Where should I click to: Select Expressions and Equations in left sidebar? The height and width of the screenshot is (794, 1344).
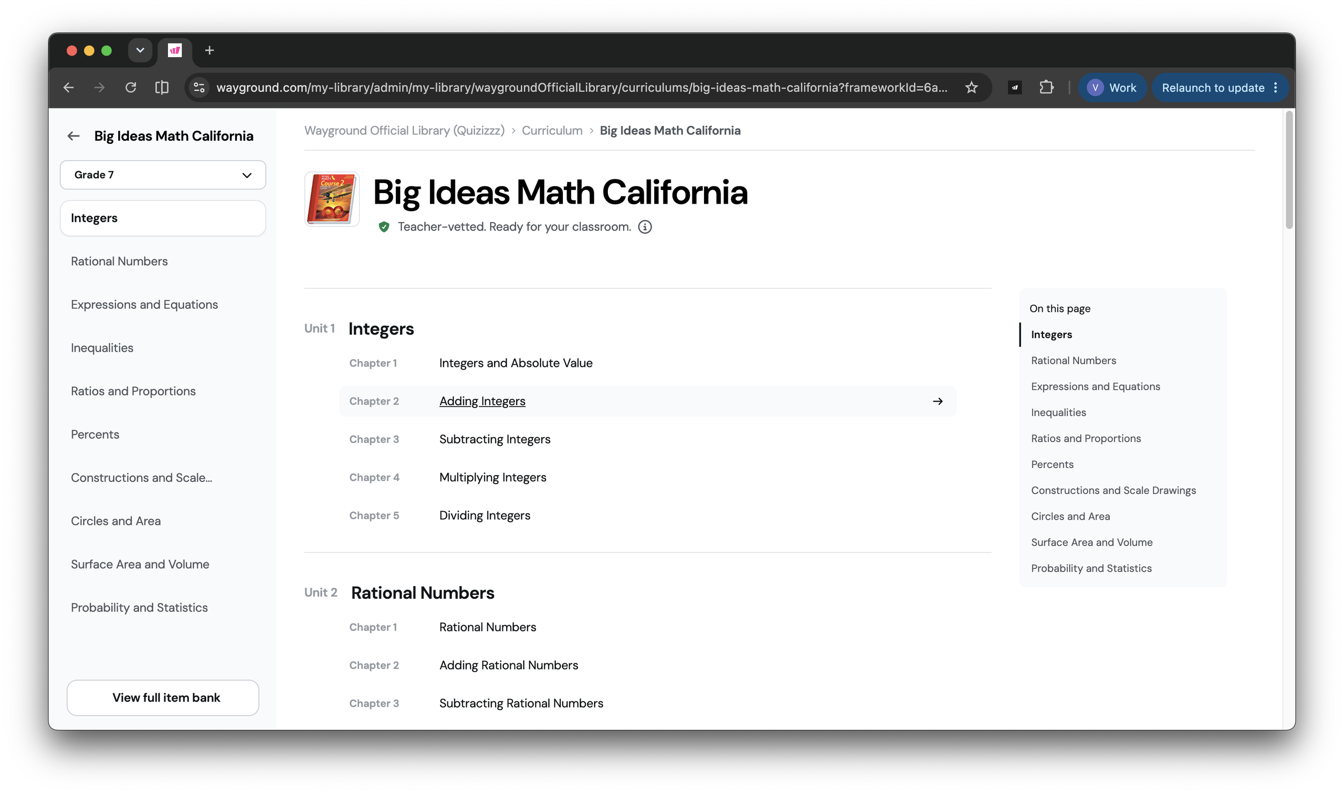(144, 304)
